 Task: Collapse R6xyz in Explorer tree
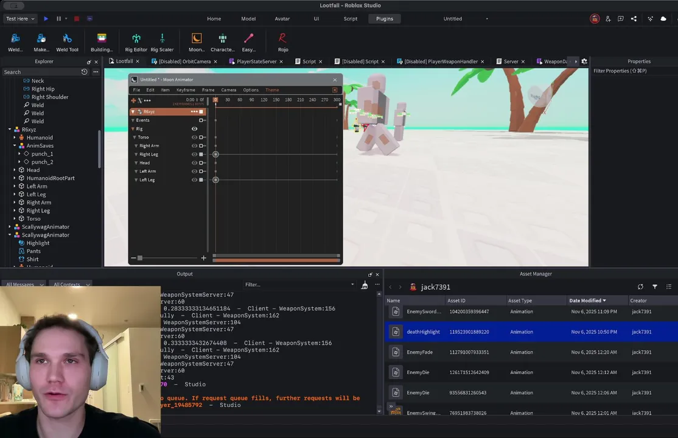click(10, 130)
